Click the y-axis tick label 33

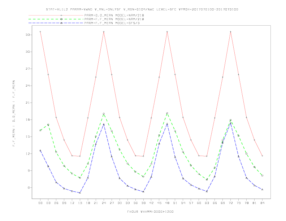tap(28, 35)
